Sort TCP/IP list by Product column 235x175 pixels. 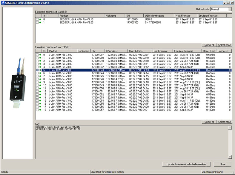[x=62, y=51]
